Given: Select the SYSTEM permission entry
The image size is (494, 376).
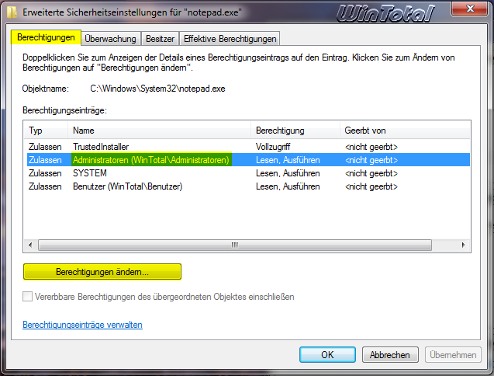Looking at the screenshot, I should click(249, 173).
